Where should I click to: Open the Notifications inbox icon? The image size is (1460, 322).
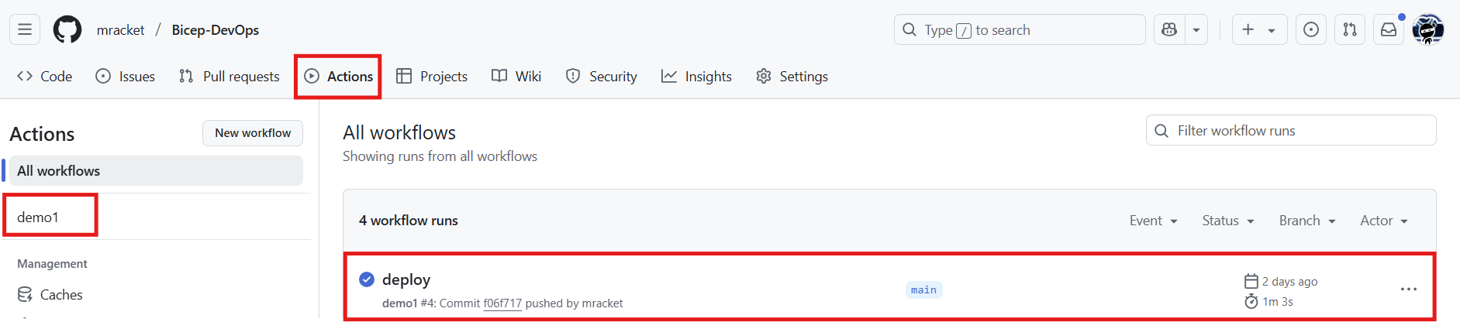[1389, 29]
